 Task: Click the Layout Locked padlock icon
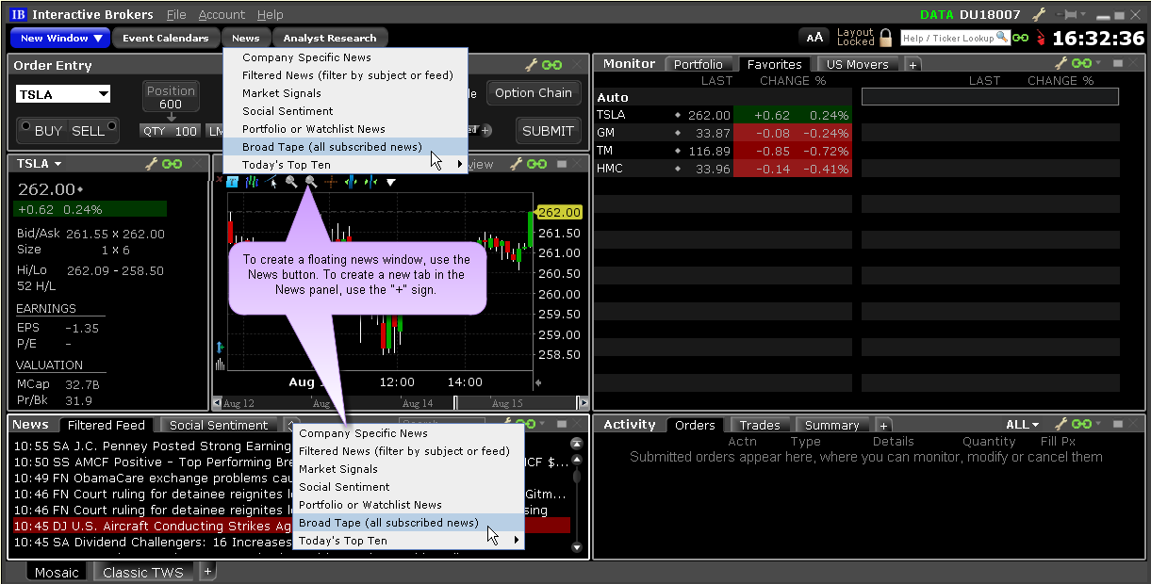click(885, 38)
